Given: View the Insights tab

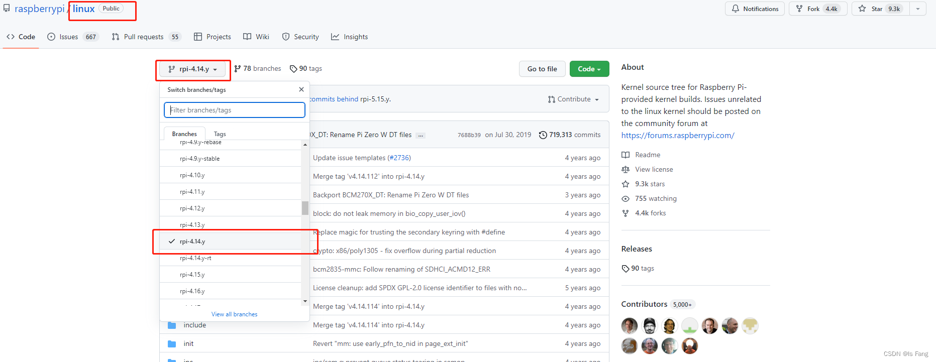Looking at the screenshot, I should click(x=349, y=37).
